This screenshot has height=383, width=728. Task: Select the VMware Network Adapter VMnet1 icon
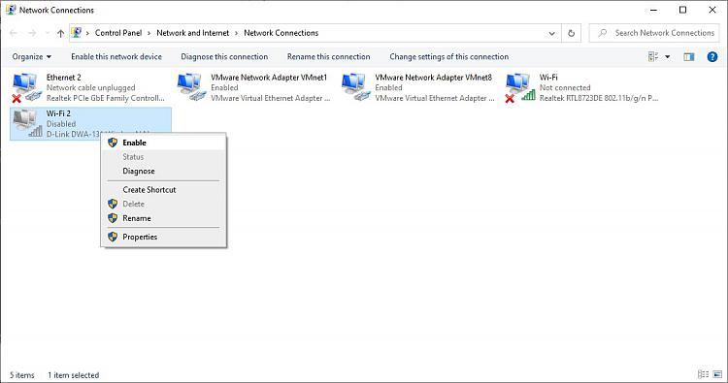[191, 87]
